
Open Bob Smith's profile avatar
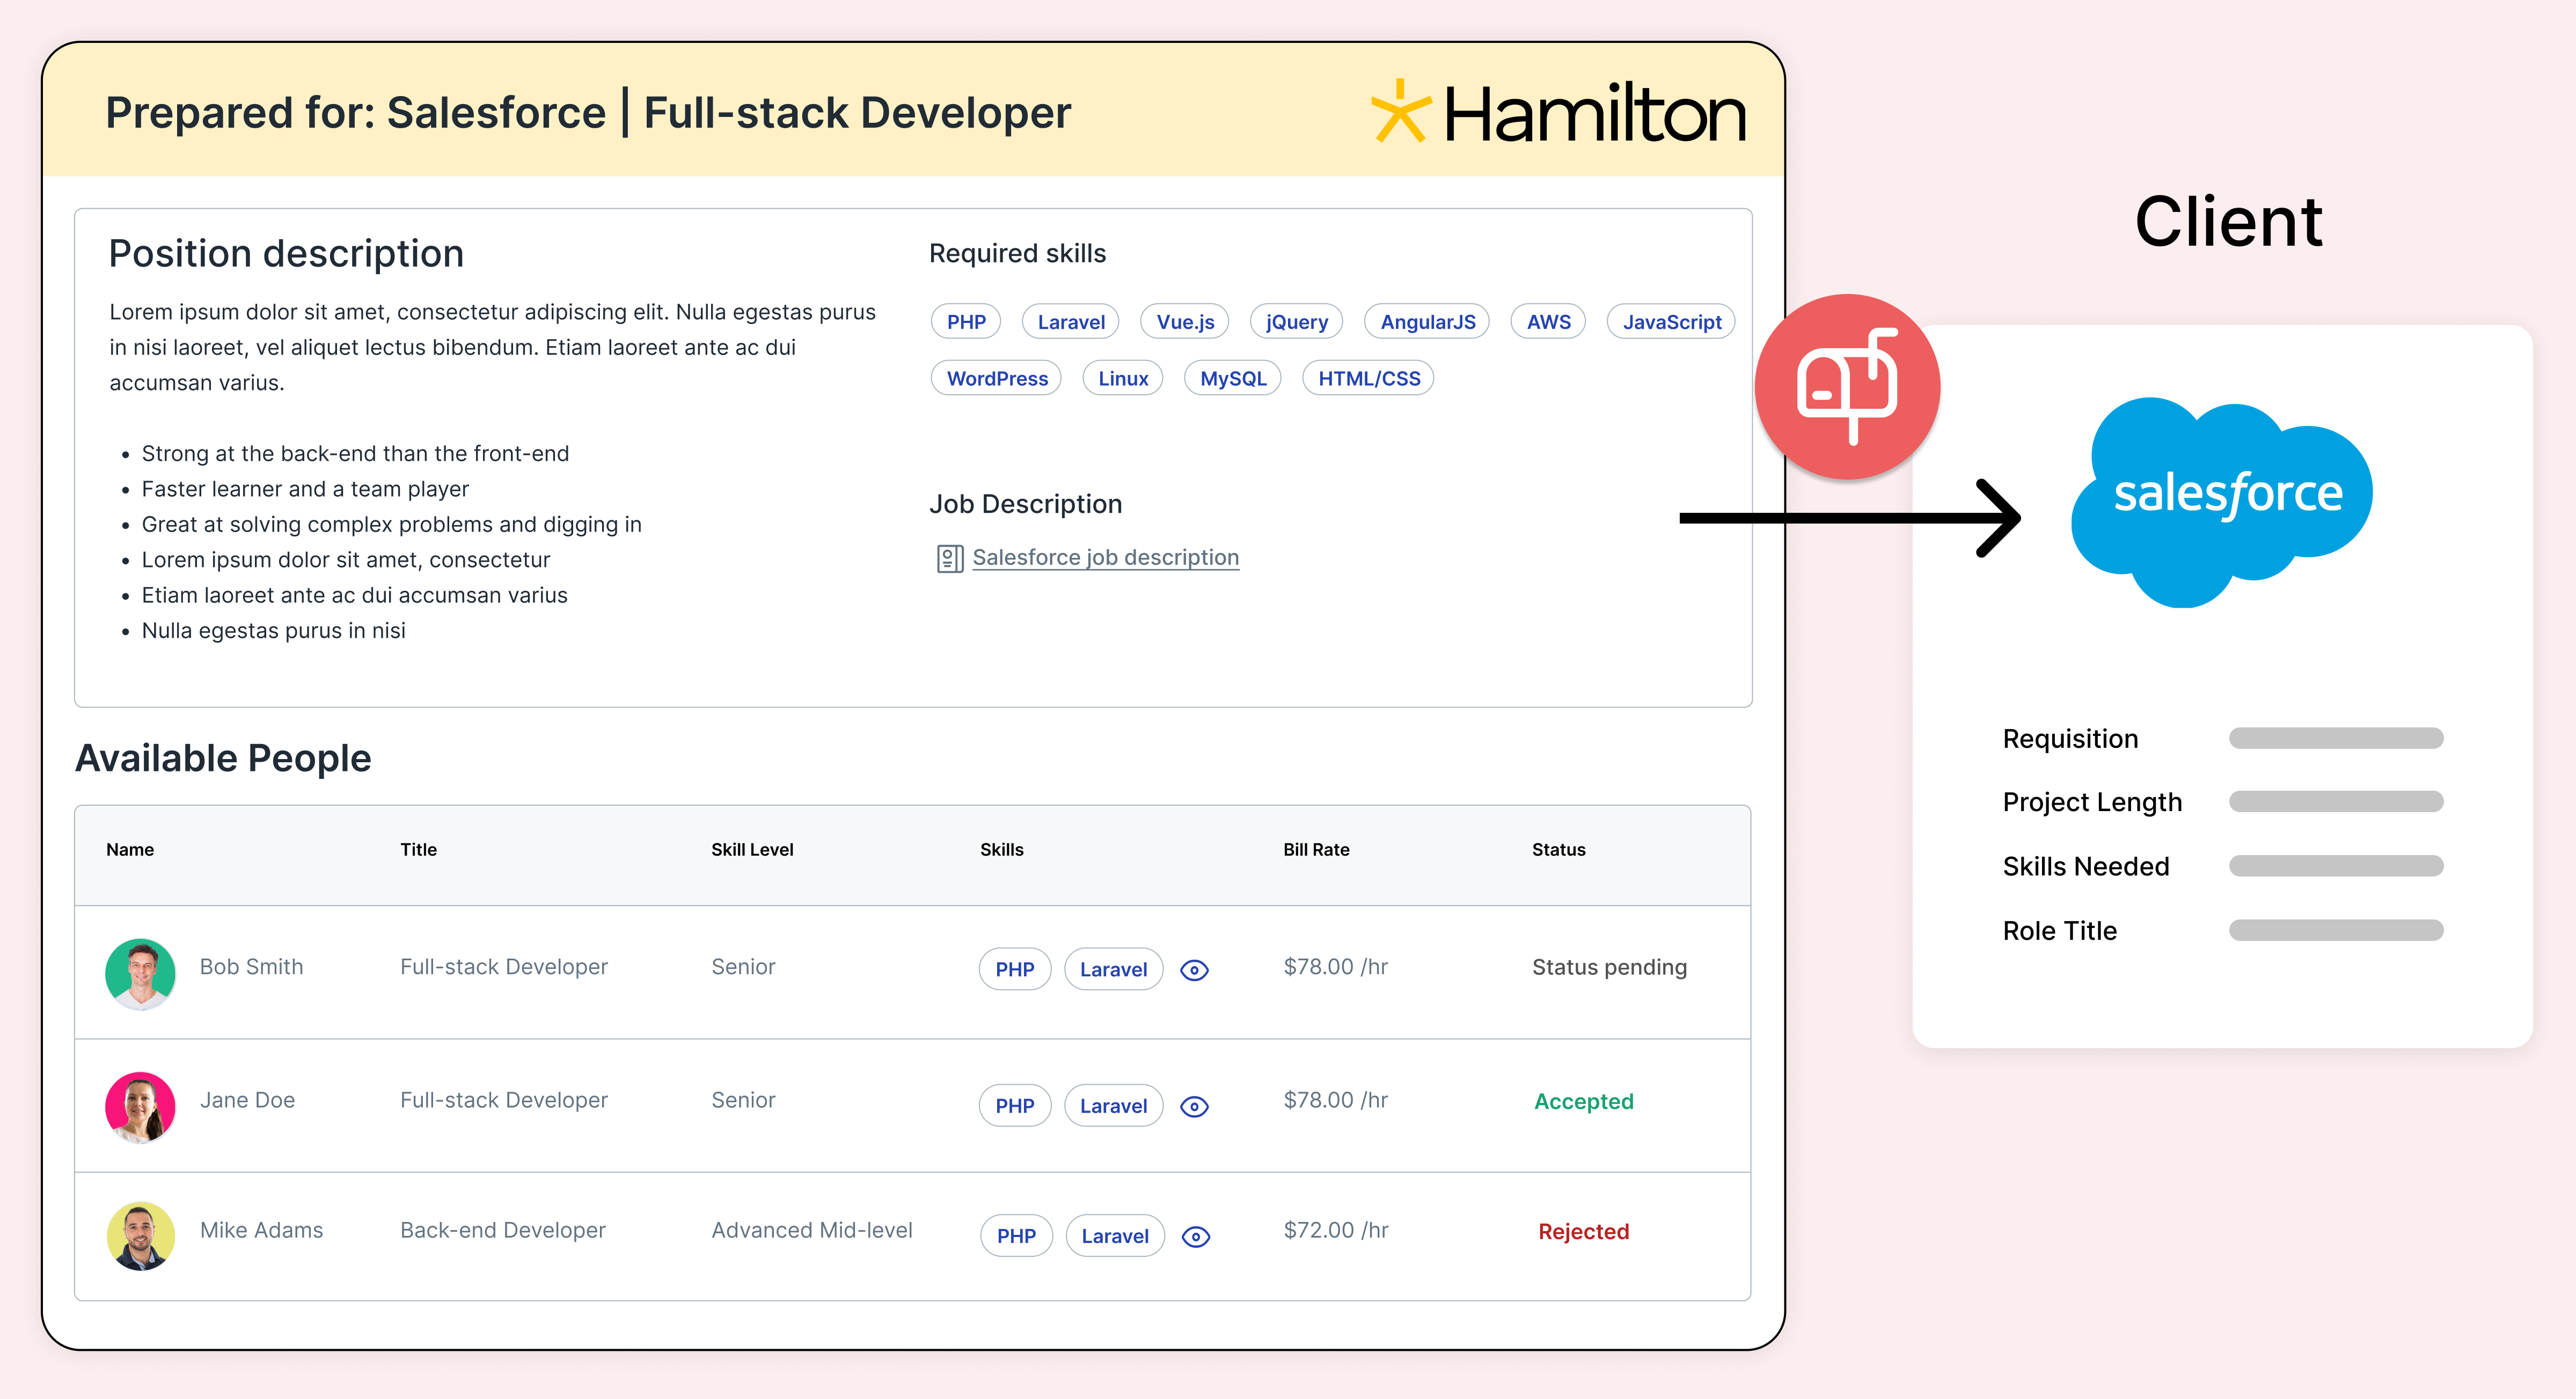coord(141,973)
